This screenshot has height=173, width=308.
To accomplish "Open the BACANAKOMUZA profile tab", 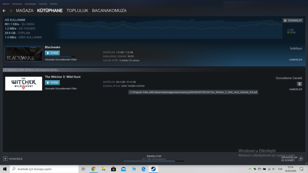I will pos(109,11).
